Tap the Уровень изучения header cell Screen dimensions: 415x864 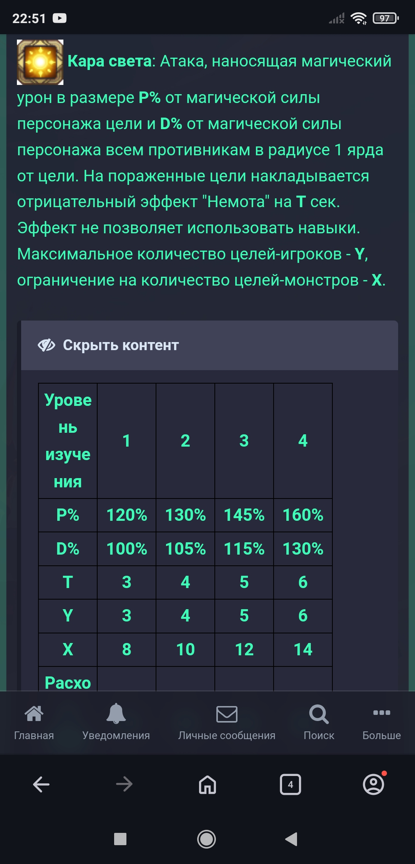tap(68, 440)
